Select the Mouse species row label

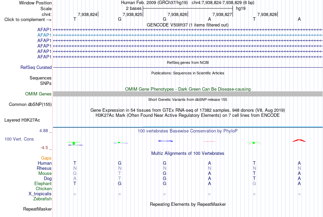(45, 174)
